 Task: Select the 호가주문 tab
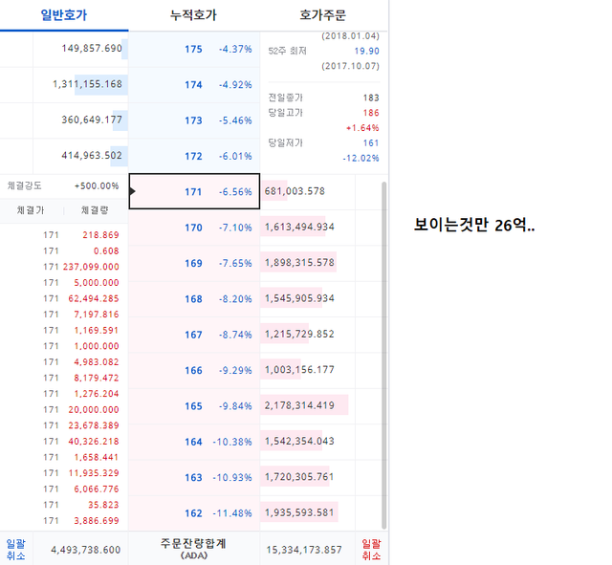(322, 15)
